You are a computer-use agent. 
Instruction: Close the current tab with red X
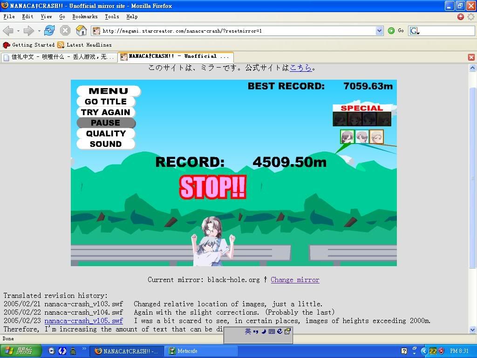pyautogui.click(x=471, y=57)
